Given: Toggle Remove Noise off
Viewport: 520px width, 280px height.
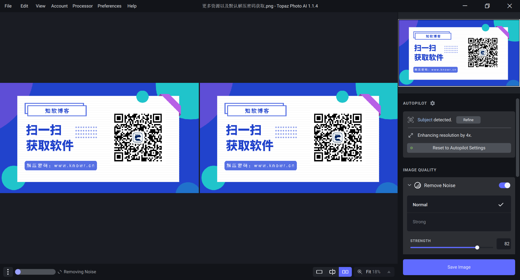Looking at the screenshot, I should (505, 185).
